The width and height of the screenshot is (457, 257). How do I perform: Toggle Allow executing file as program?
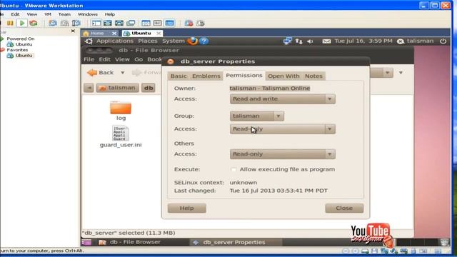[233, 169]
